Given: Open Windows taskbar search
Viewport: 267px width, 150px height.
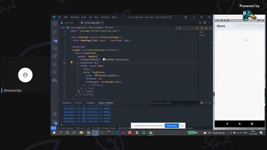Looking at the screenshot, I should point(61,132).
